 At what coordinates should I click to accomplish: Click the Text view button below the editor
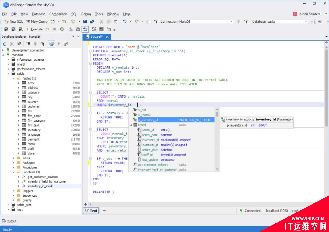coord(91,211)
